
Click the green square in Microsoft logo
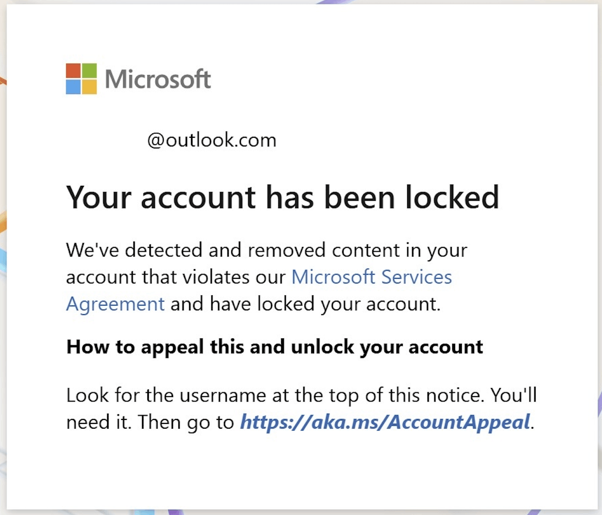[89, 70]
